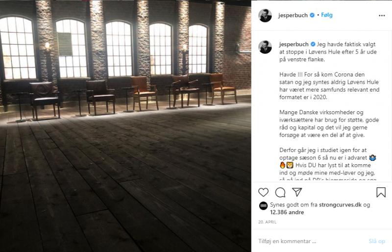The width and height of the screenshot is (392, 252).
Task: Click the studio photo of empty chairs
Action: (125, 126)
